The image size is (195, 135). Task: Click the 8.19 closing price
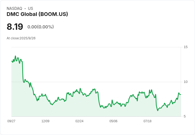click(15, 27)
